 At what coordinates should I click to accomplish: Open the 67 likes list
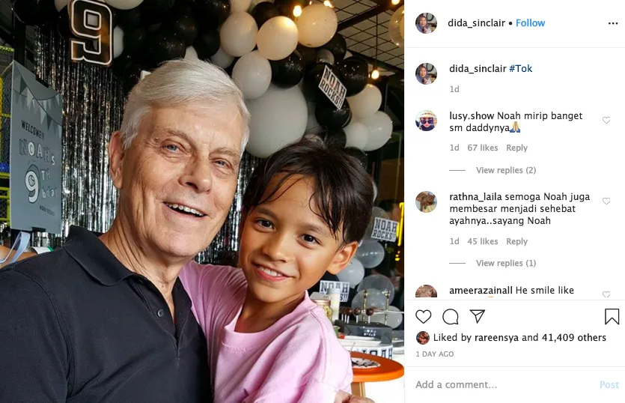coord(483,148)
